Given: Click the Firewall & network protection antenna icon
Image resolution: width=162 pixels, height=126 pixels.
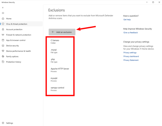Looking at the screenshot, I should [x=3, y=35].
